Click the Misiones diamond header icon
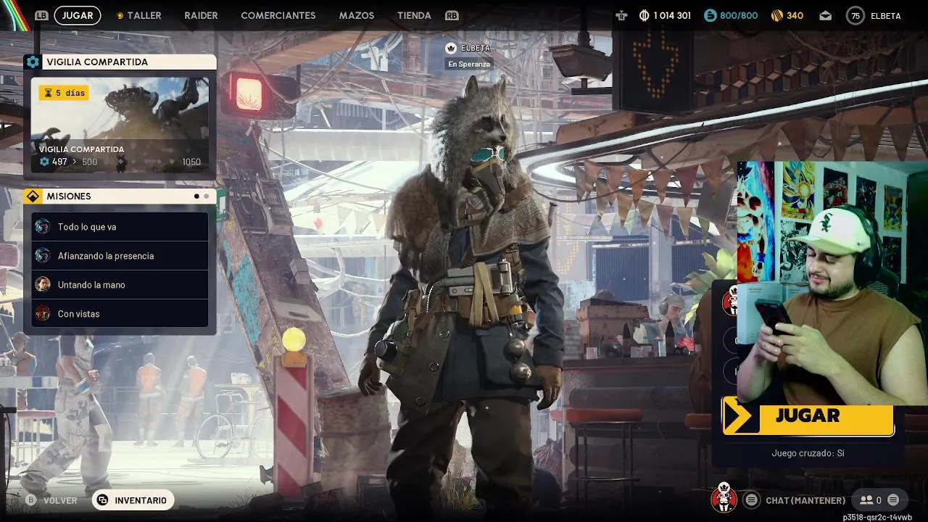This screenshot has height=522, width=928. pos(33,196)
